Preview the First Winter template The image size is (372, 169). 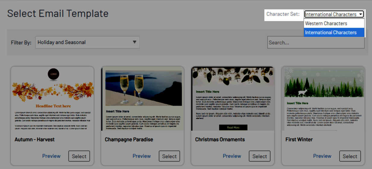click(x=322, y=156)
